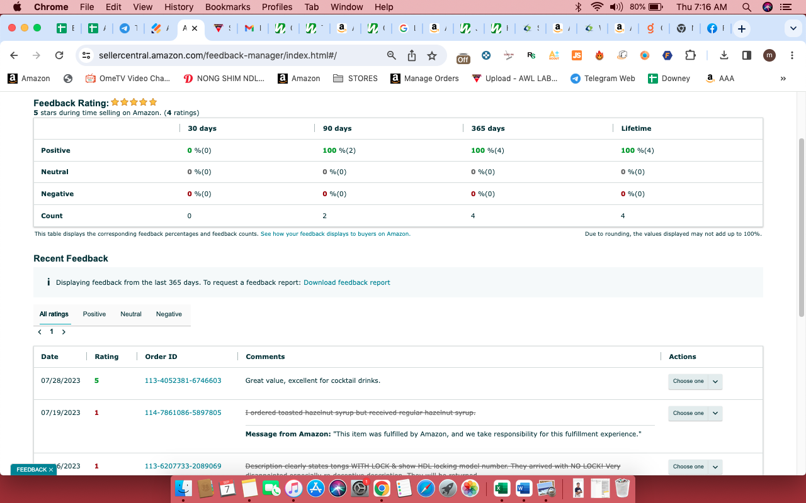Open the Trash in the Dock

click(622, 488)
